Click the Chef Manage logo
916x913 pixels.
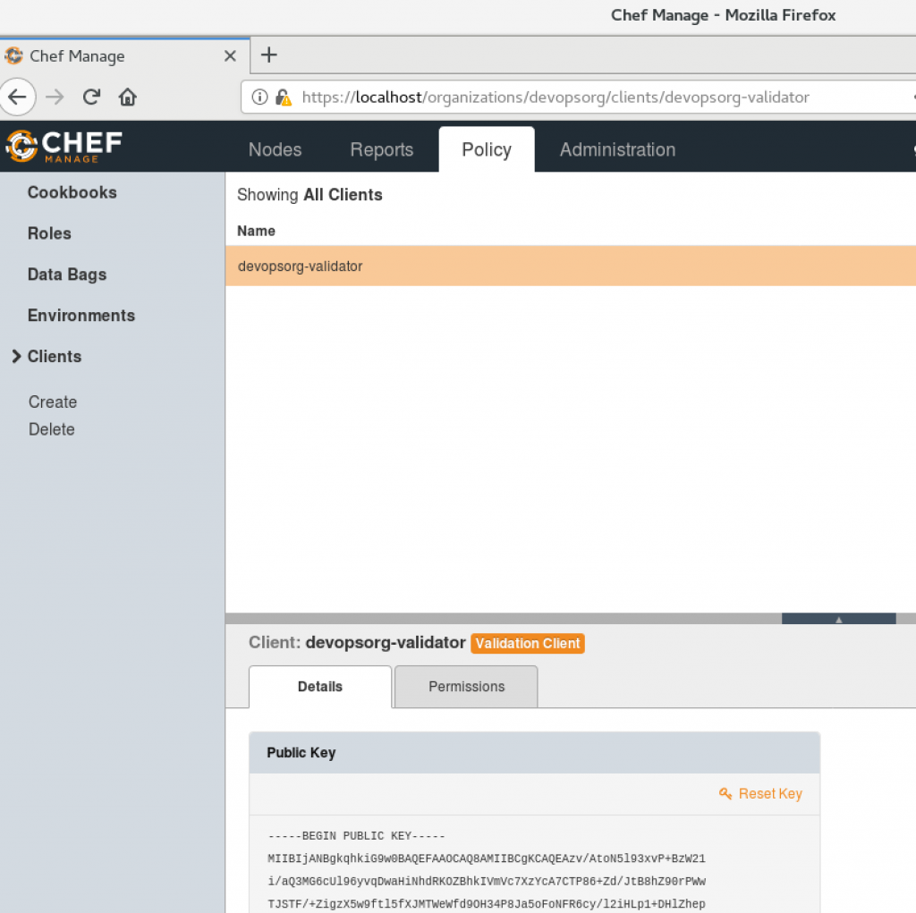64,146
